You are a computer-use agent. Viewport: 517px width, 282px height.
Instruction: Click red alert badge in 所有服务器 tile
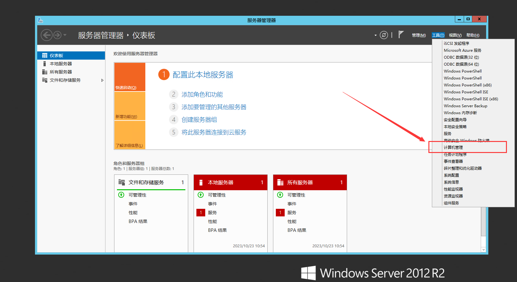280,213
